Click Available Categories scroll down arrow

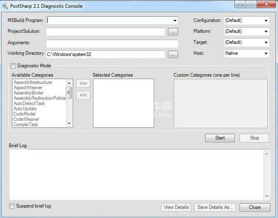coord(69,123)
